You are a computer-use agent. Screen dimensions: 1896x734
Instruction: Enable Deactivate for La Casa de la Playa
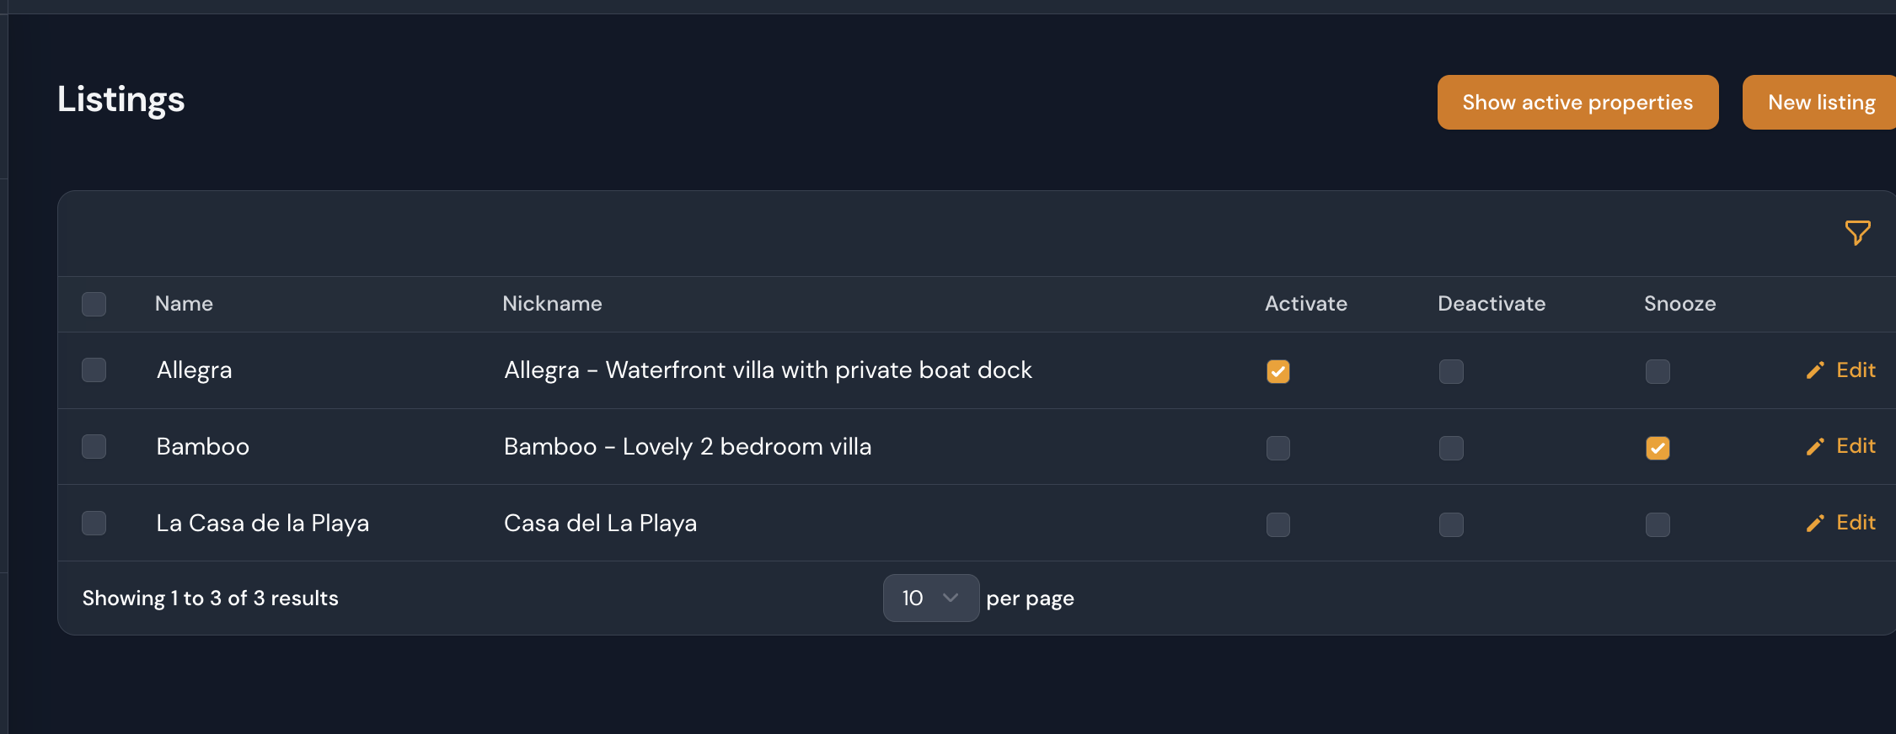point(1450,524)
